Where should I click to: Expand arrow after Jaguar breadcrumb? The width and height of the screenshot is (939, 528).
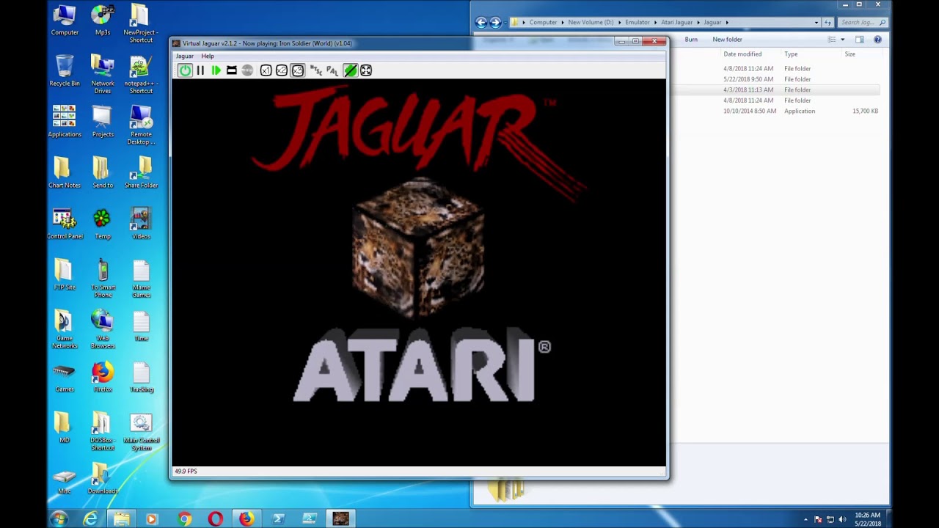[727, 23]
